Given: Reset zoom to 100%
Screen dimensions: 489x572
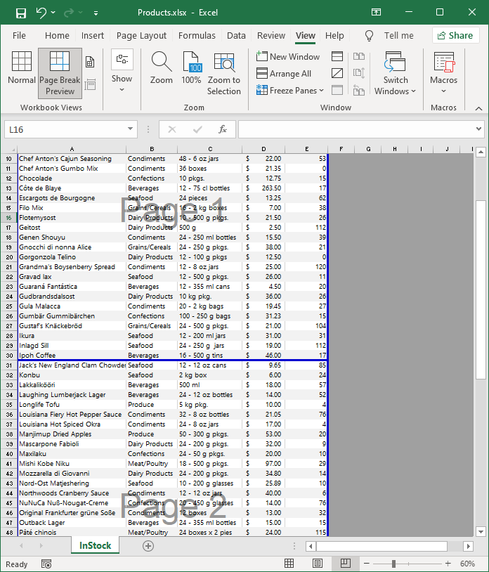Looking at the screenshot, I should coord(191,70).
